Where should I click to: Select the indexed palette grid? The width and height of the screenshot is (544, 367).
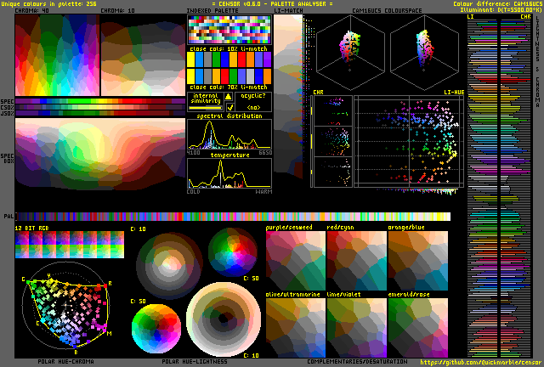click(229, 30)
